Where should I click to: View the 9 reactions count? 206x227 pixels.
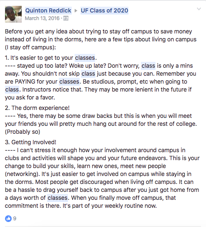click(x=15, y=219)
